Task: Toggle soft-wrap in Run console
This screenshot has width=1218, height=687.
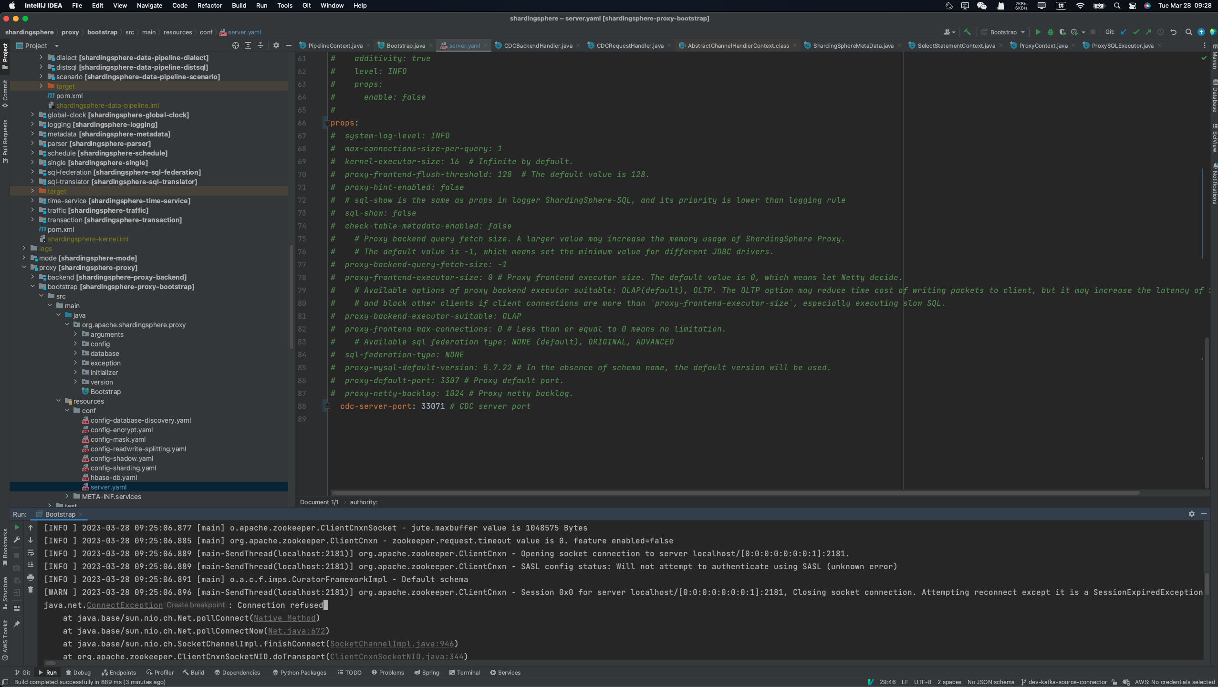Action: 31,552
